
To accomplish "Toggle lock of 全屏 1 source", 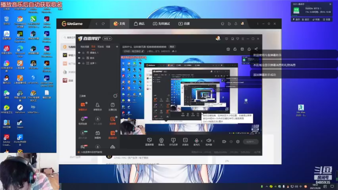I will click(83, 63).
